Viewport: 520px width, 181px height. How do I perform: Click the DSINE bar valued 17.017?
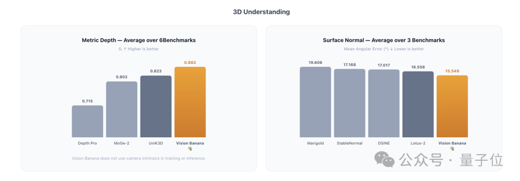point(384,103)
